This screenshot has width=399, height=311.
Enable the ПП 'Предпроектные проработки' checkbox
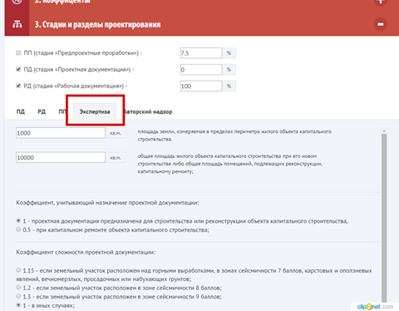18,52
